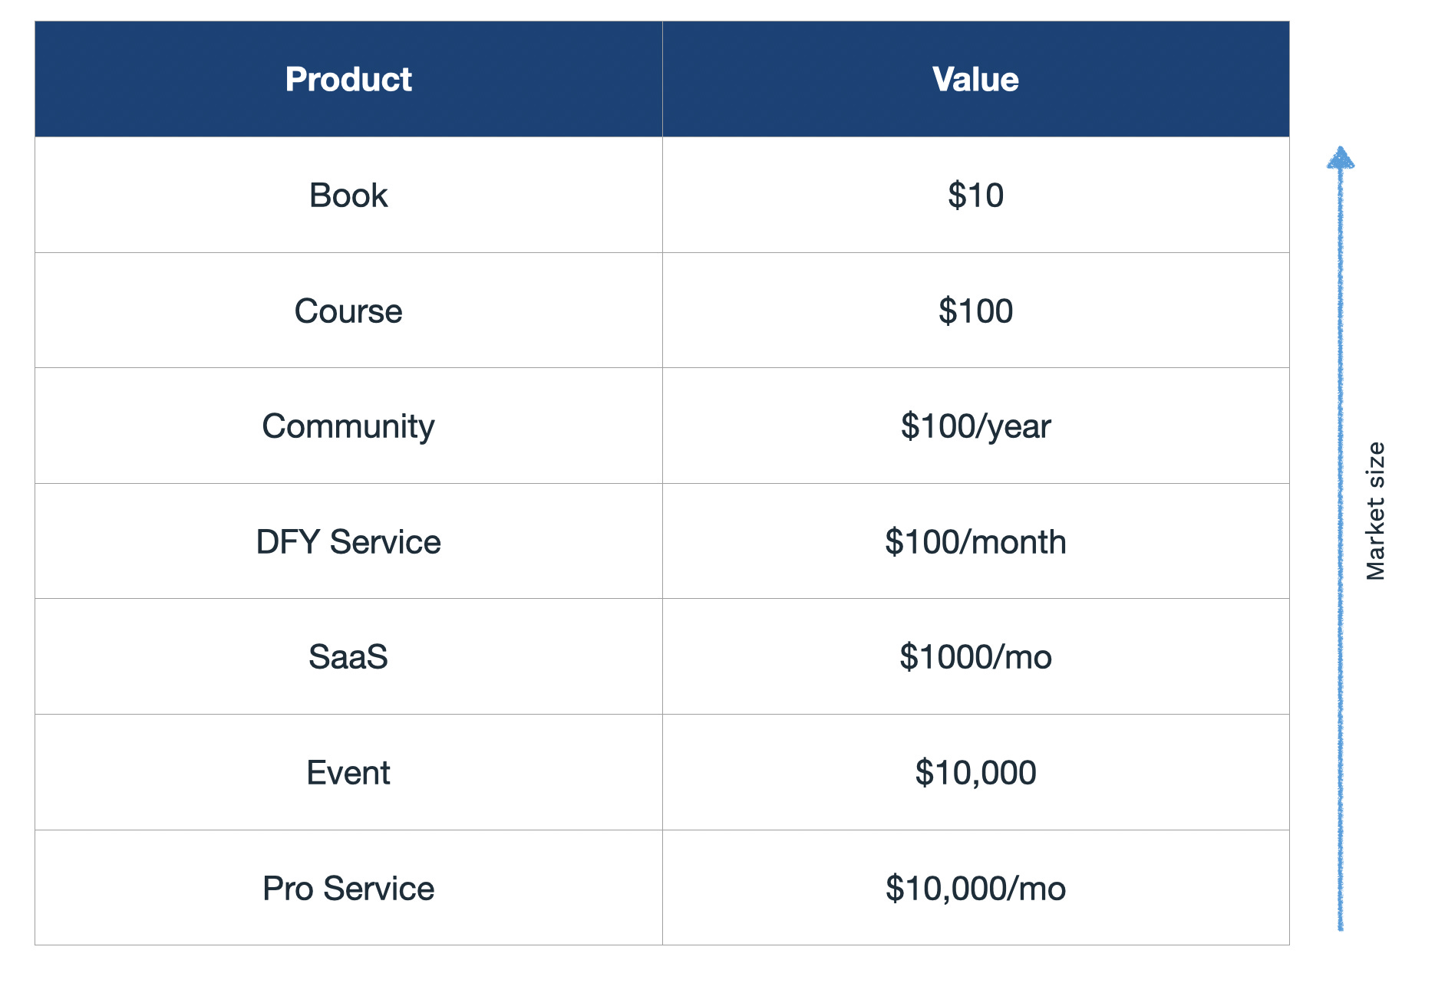The width and height of the screenshot is (1435, 983).
Task: Click the Product column header
Action: pyautogui.click(x=348, y=80)
